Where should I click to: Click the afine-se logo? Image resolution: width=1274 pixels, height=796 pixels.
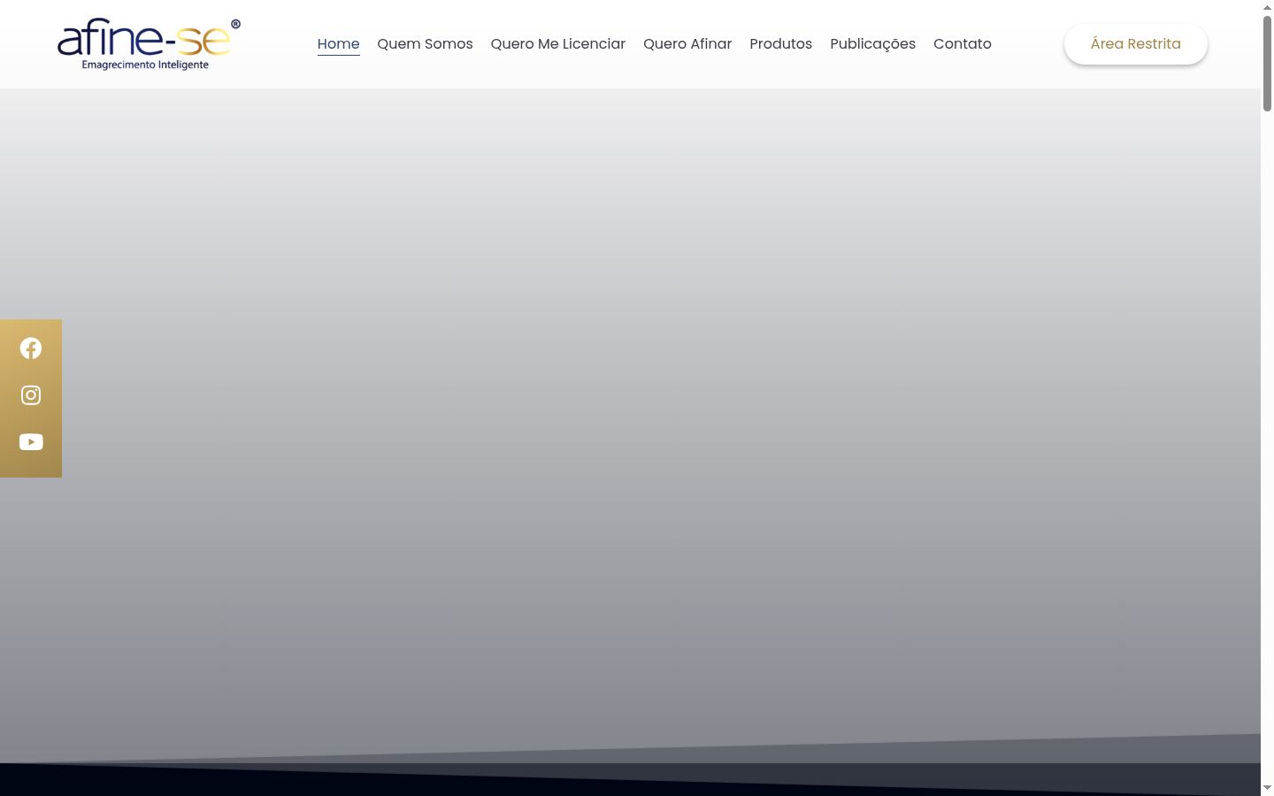point(149,44)
